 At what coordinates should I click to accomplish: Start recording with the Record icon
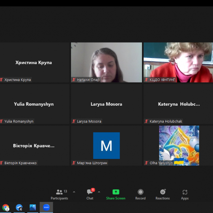(140, 194)
